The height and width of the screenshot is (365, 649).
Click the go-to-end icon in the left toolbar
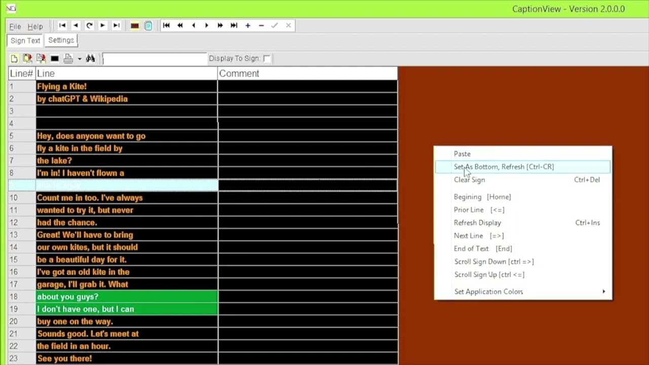pyautogui.click(x=116, y=25)
